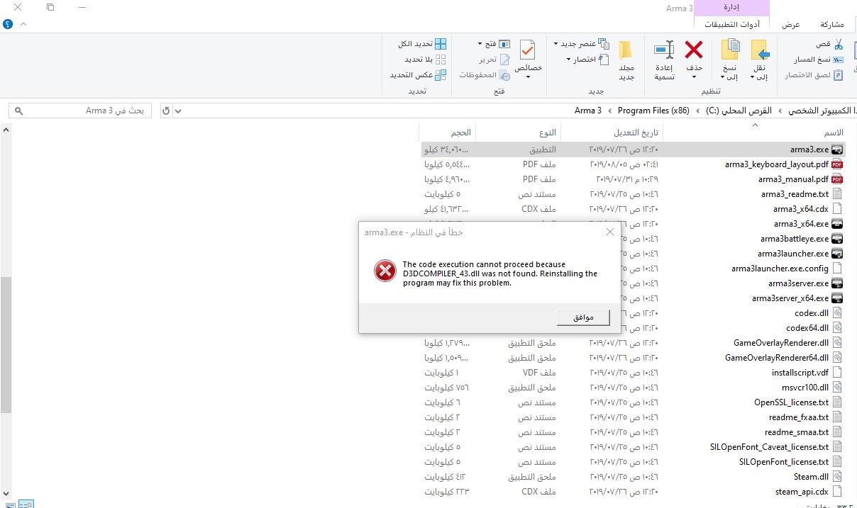Click the Properties (خصائص) checkmark icon
This screenshot has width=857, height=508.
coord(528,50)
